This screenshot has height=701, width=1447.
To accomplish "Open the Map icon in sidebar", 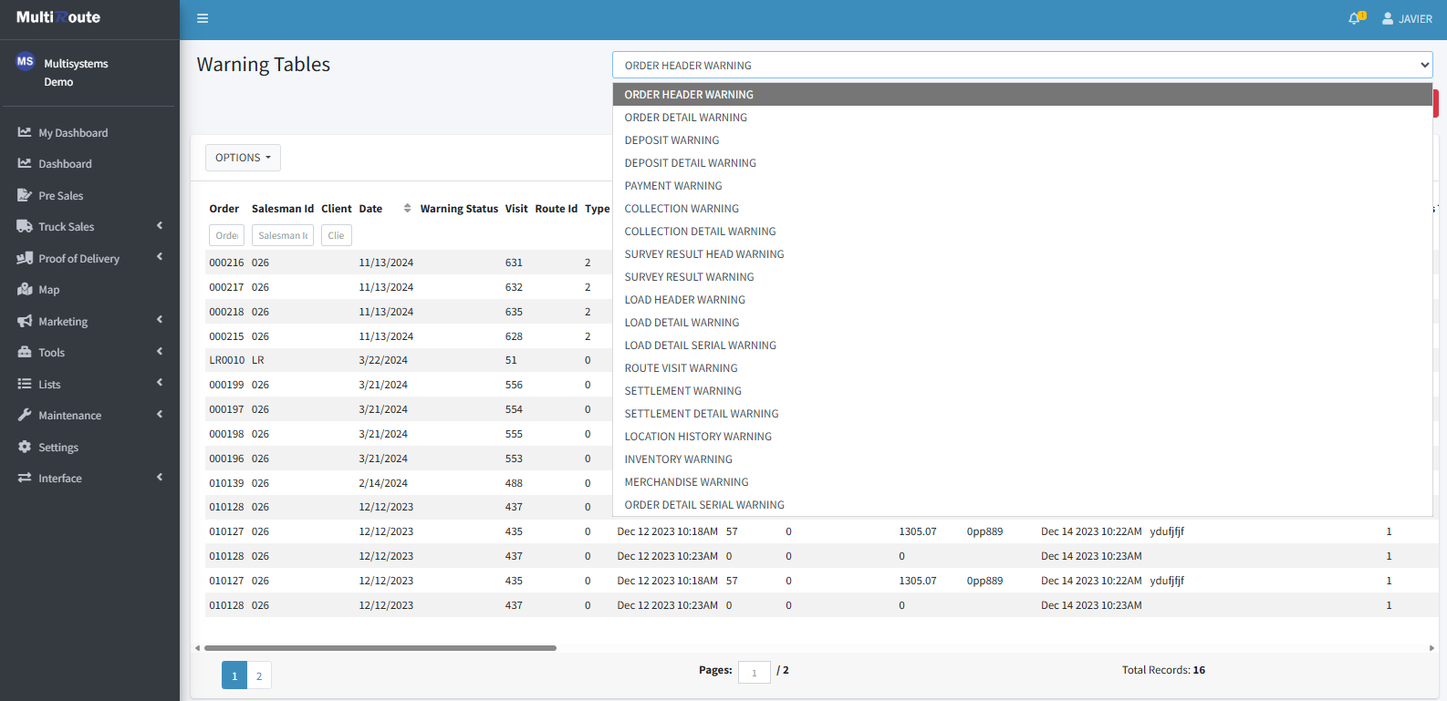I will 25,290.
